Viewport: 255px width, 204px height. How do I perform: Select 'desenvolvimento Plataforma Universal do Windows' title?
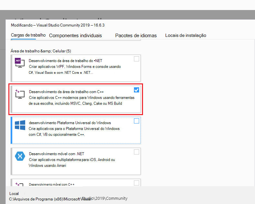pyautogui.click(x=70, y=123)
